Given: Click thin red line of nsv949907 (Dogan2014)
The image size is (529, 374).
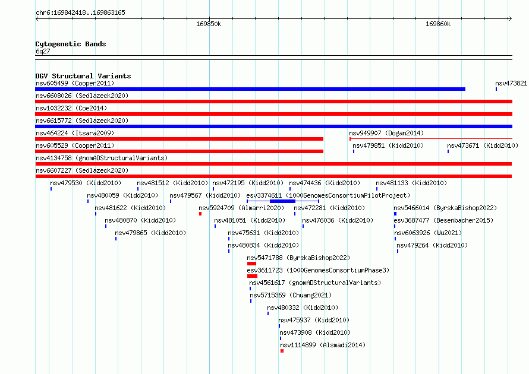Looking at the screenshot, I should pyautogui.click(x=431, y=138).
